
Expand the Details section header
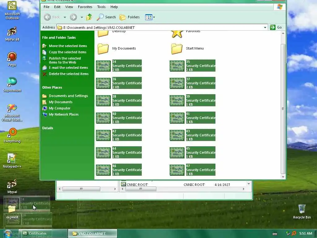click(48, 128)
